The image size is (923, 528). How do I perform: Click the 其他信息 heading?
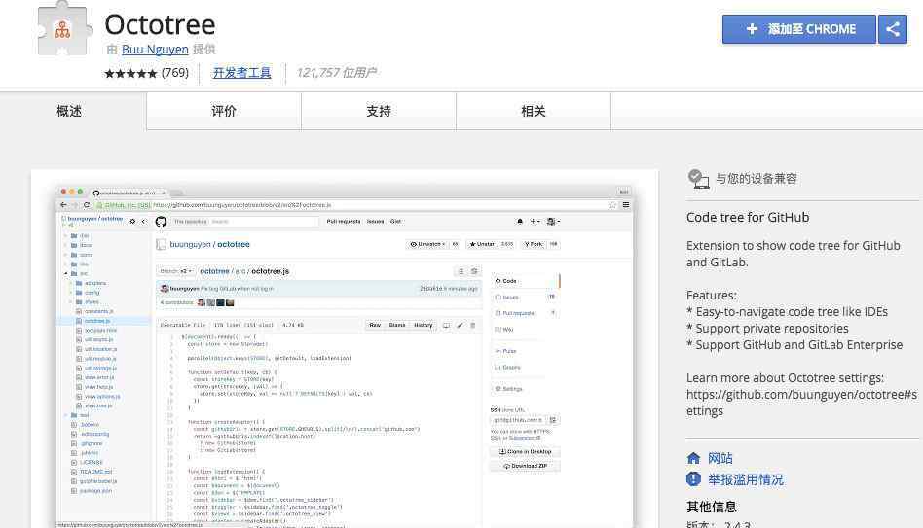[x=712, y=507]
